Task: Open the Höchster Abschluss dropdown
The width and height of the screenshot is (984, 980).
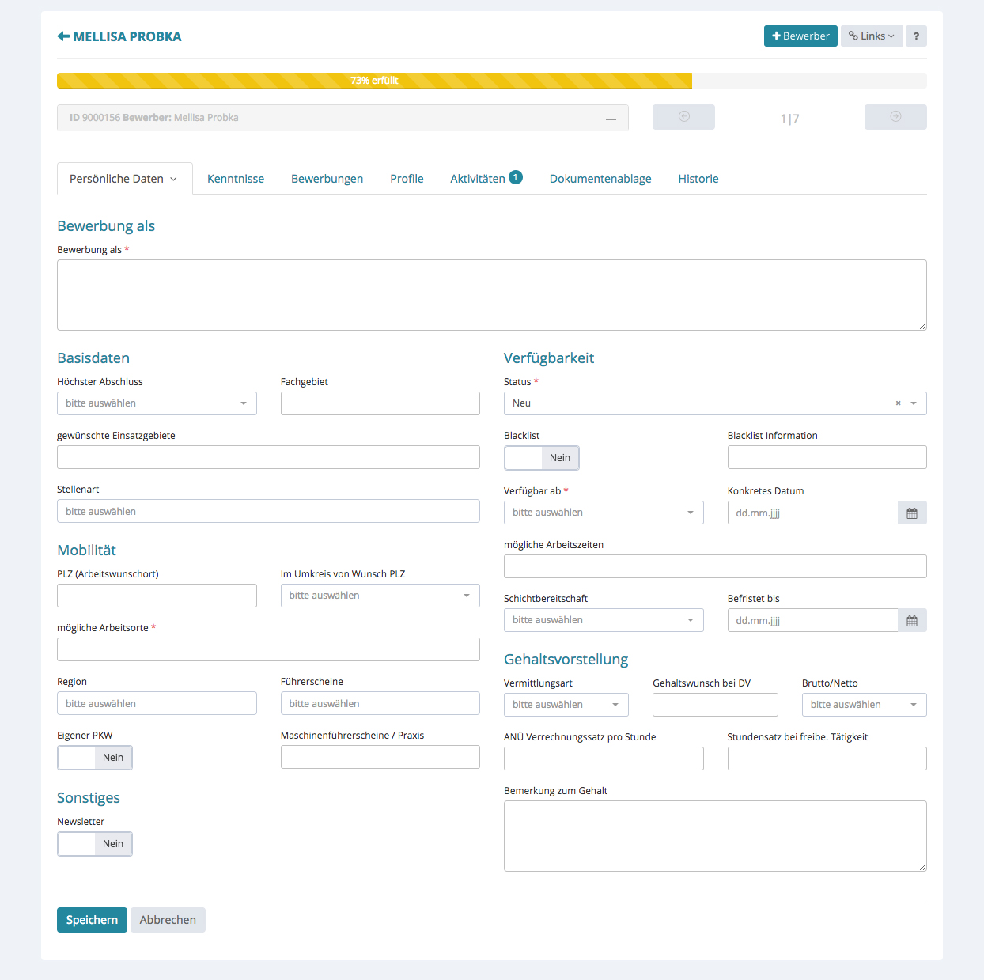Action: coord(157,403)
